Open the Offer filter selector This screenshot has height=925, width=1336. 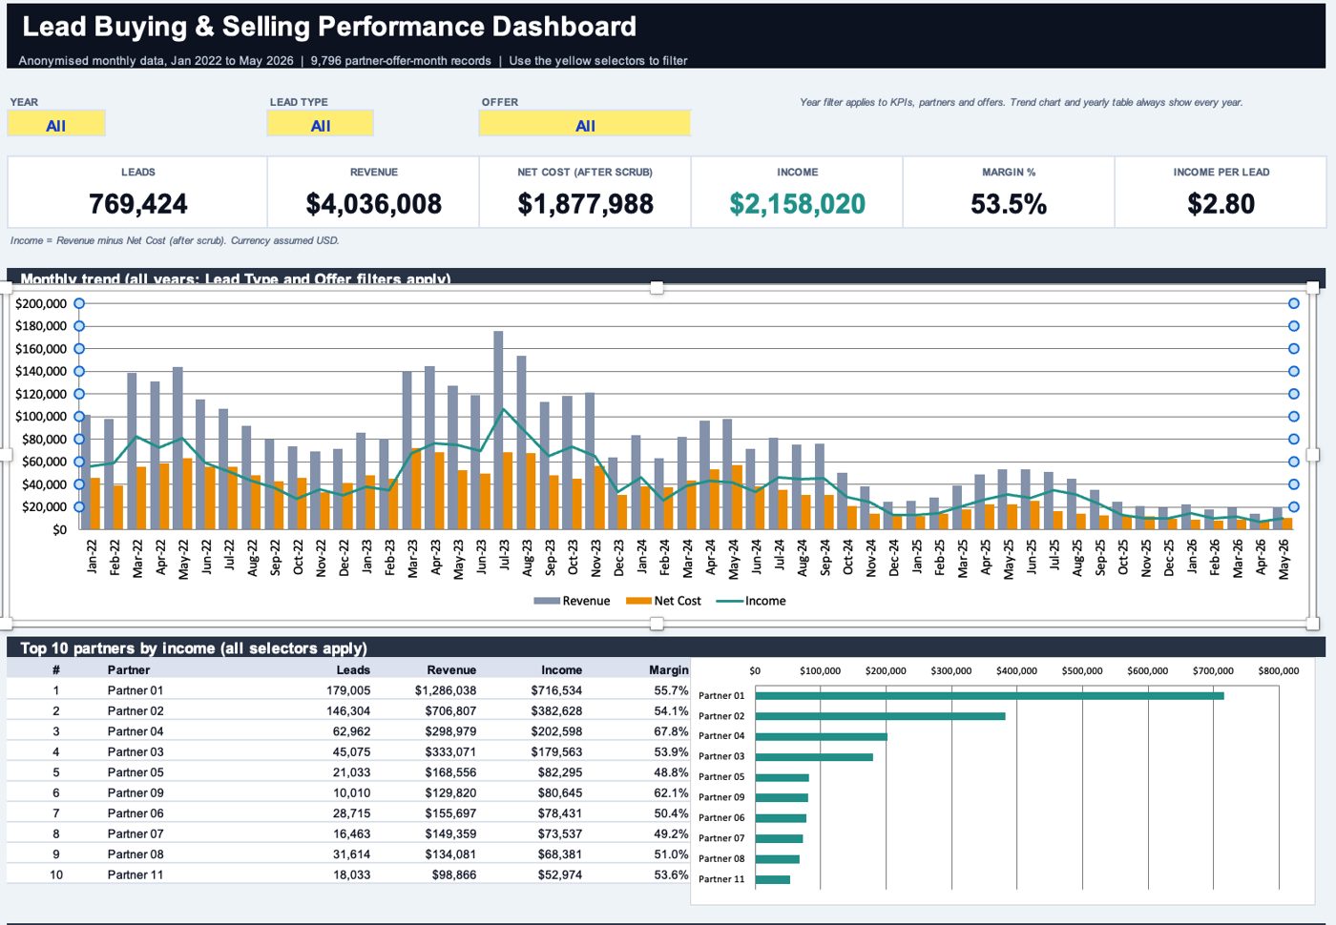[585, 125]
